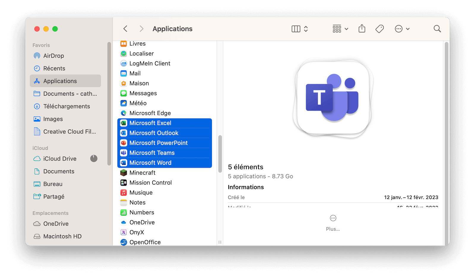Select Mission Control in the list
Image resolution: width=475 pixels, height=279 pixels.
[151, 183]
